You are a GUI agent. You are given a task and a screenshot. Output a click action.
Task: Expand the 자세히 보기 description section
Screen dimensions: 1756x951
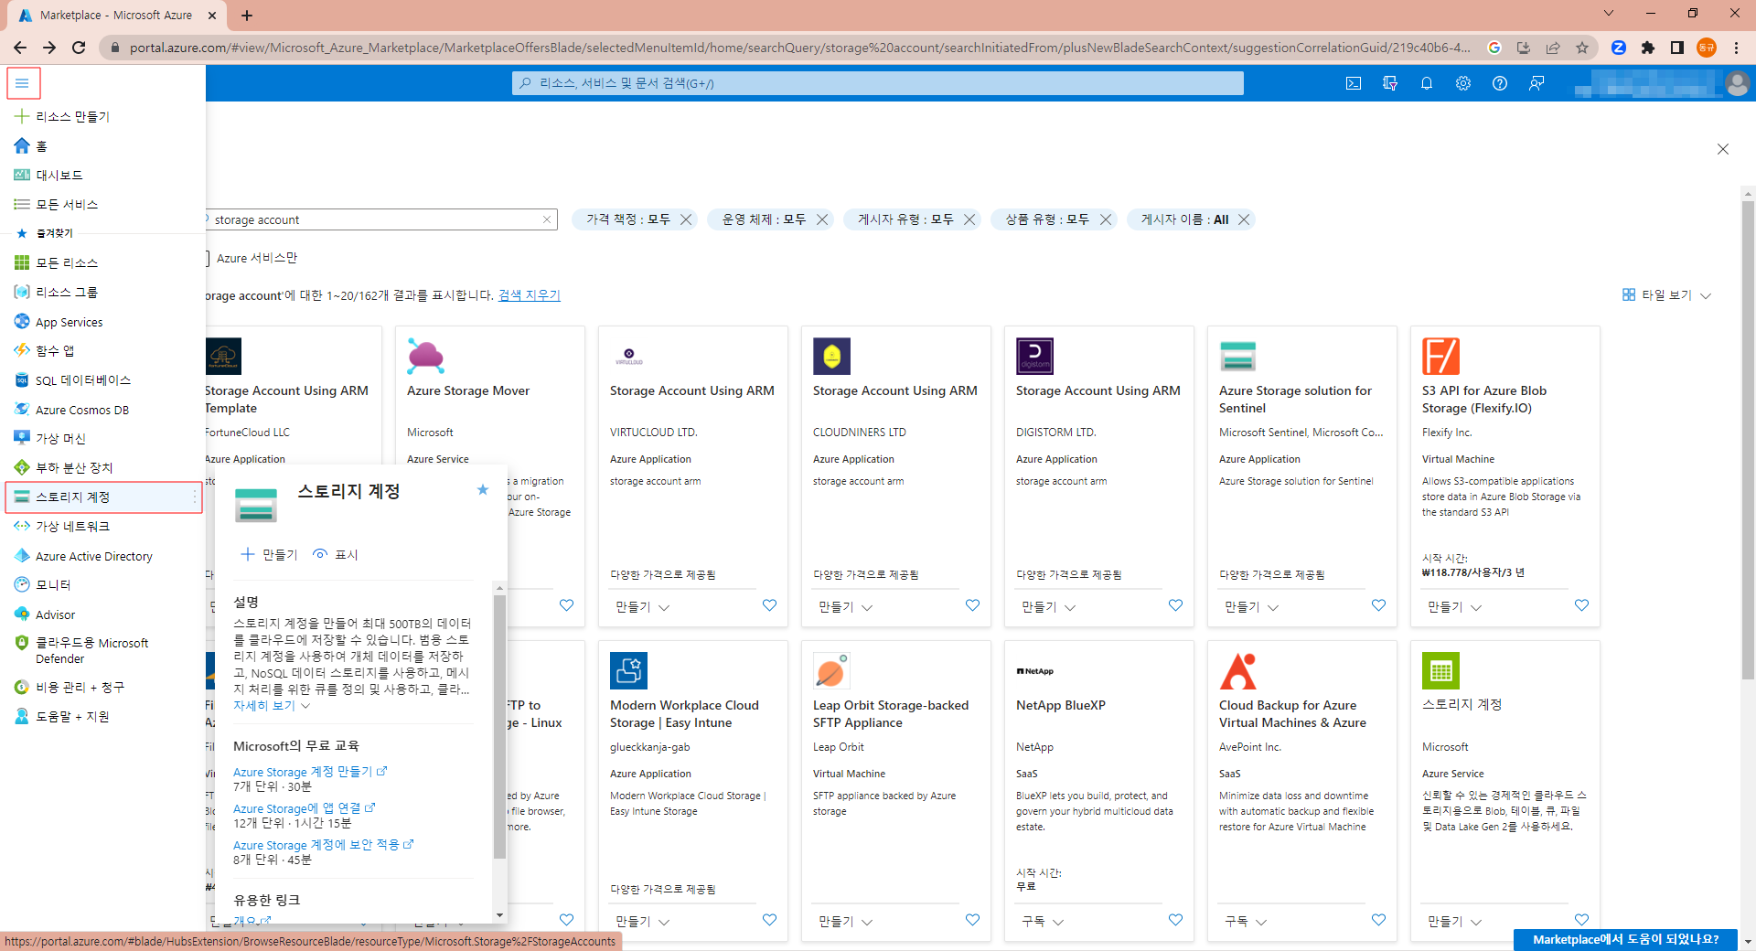tap(271, 706)
